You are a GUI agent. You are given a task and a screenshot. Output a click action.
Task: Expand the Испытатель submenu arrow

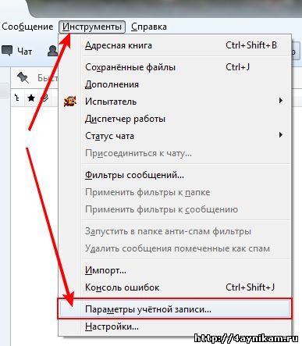280,101
